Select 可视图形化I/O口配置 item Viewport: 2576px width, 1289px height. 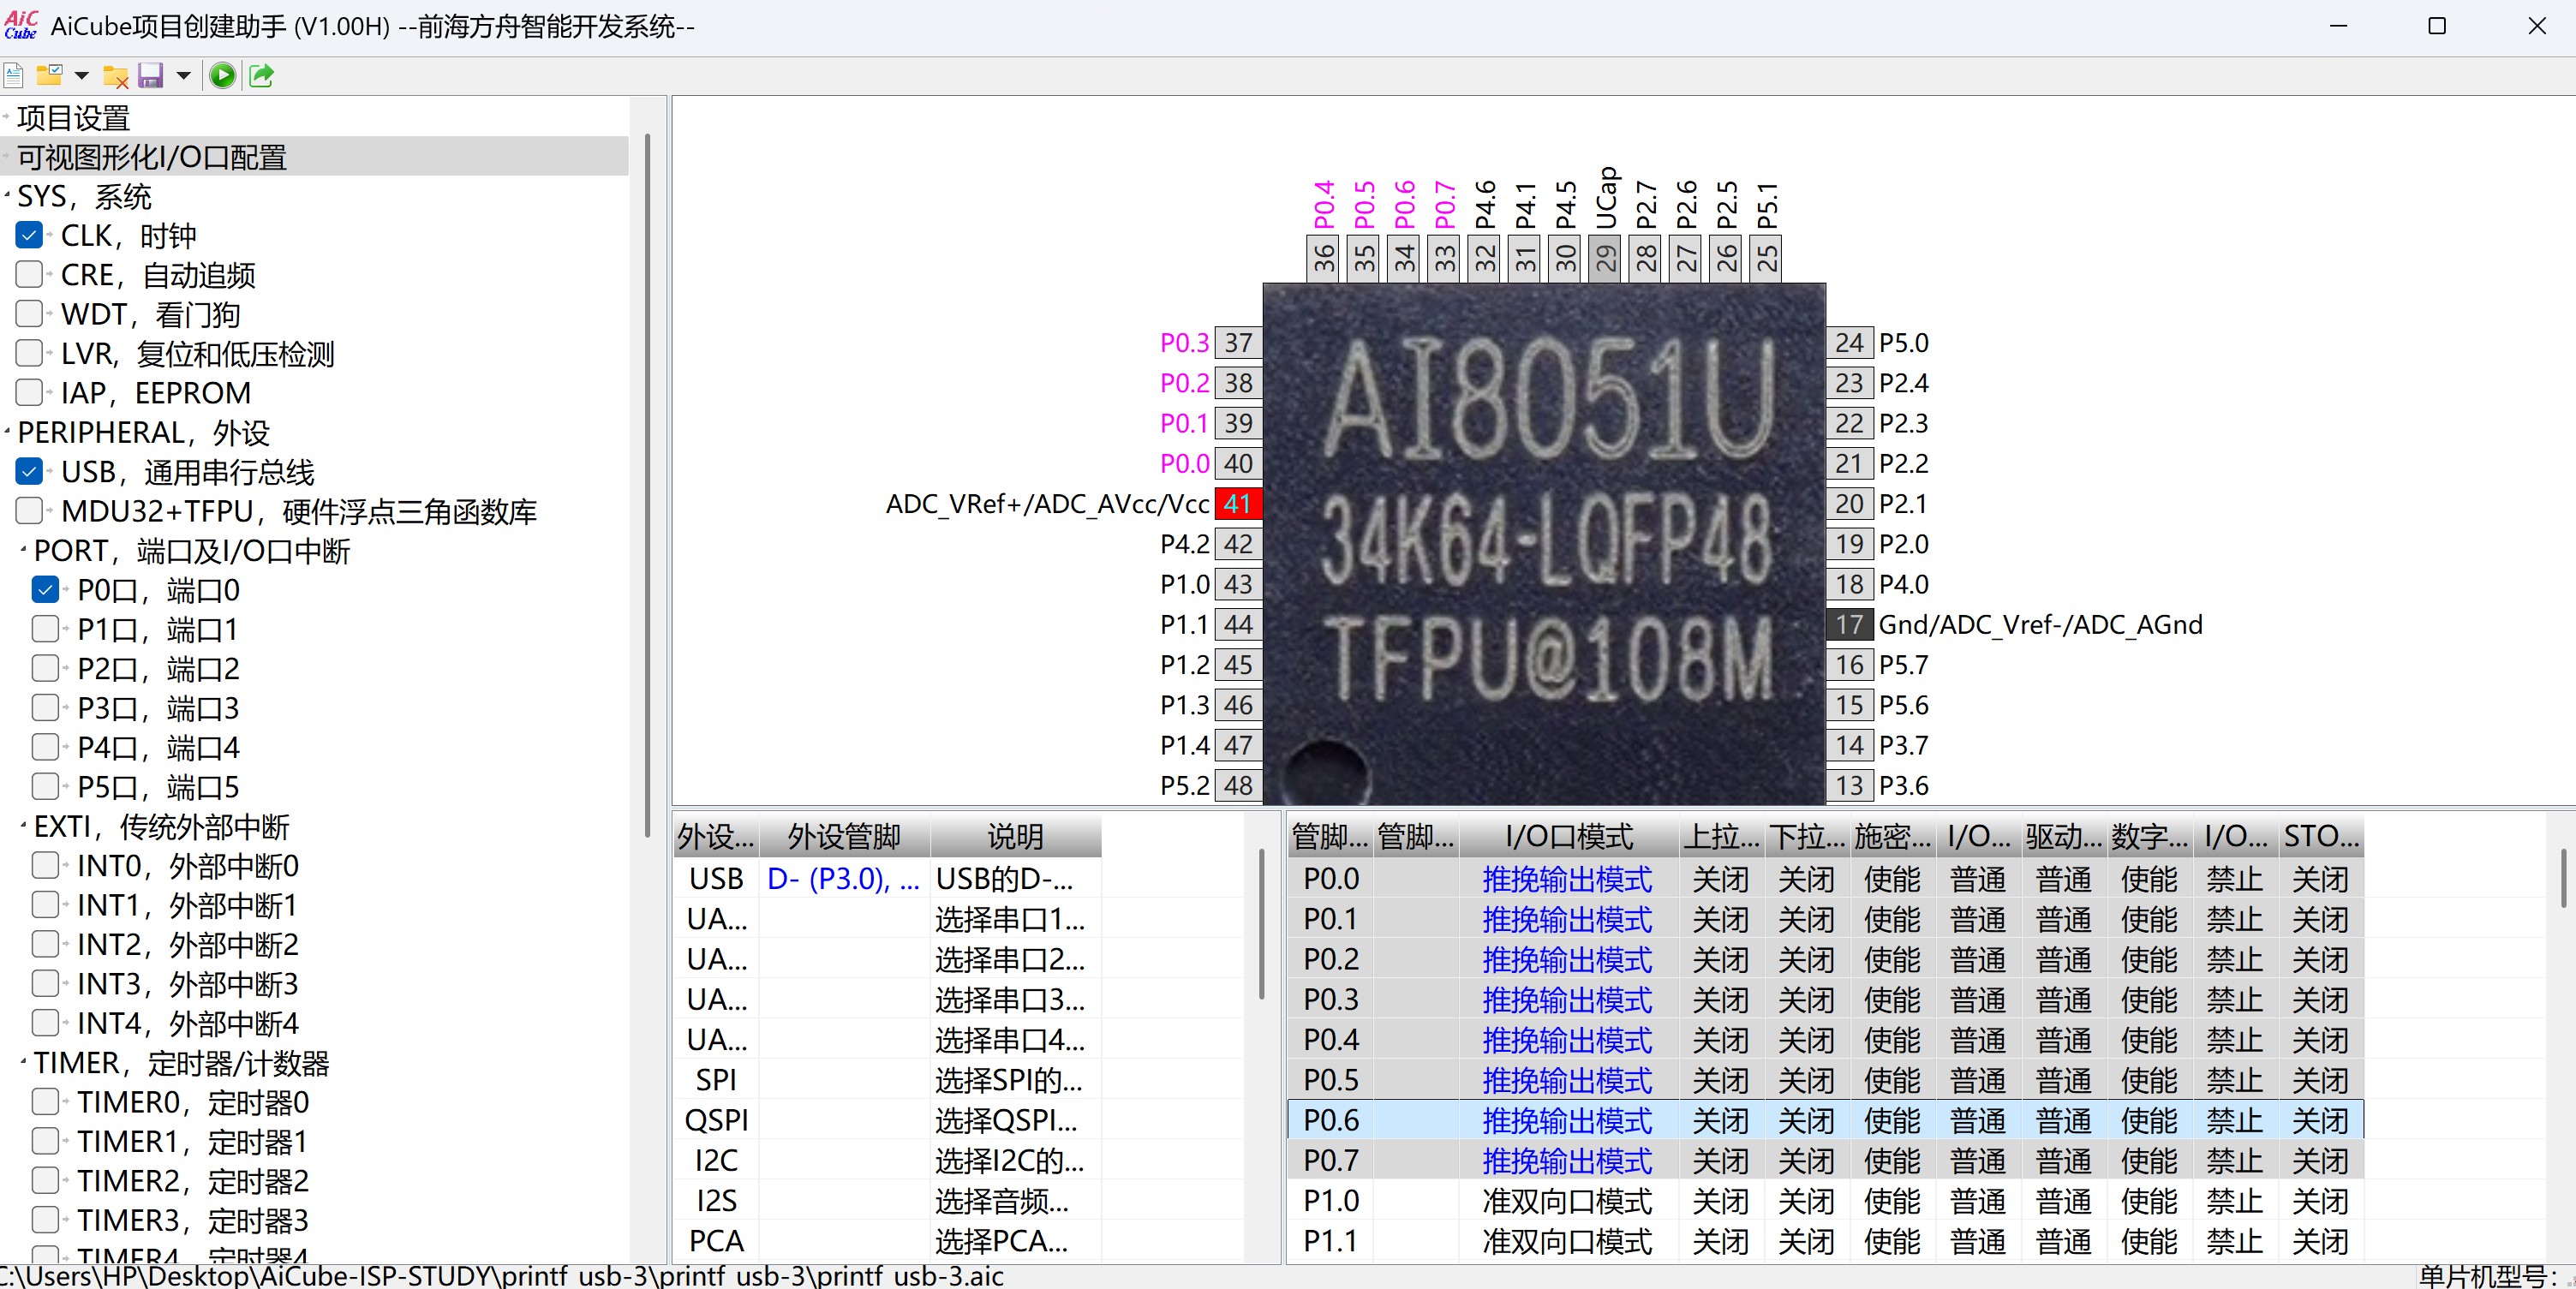(152, 157)
